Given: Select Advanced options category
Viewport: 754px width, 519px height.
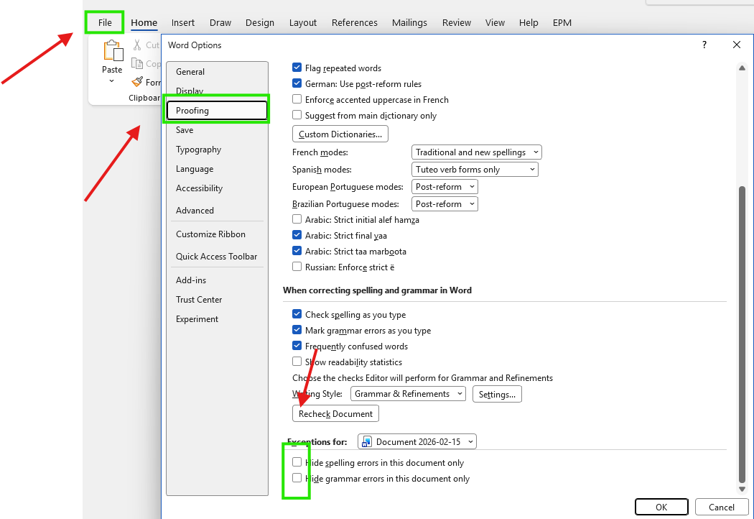Looking at the screenshot, I should point(217,211).
